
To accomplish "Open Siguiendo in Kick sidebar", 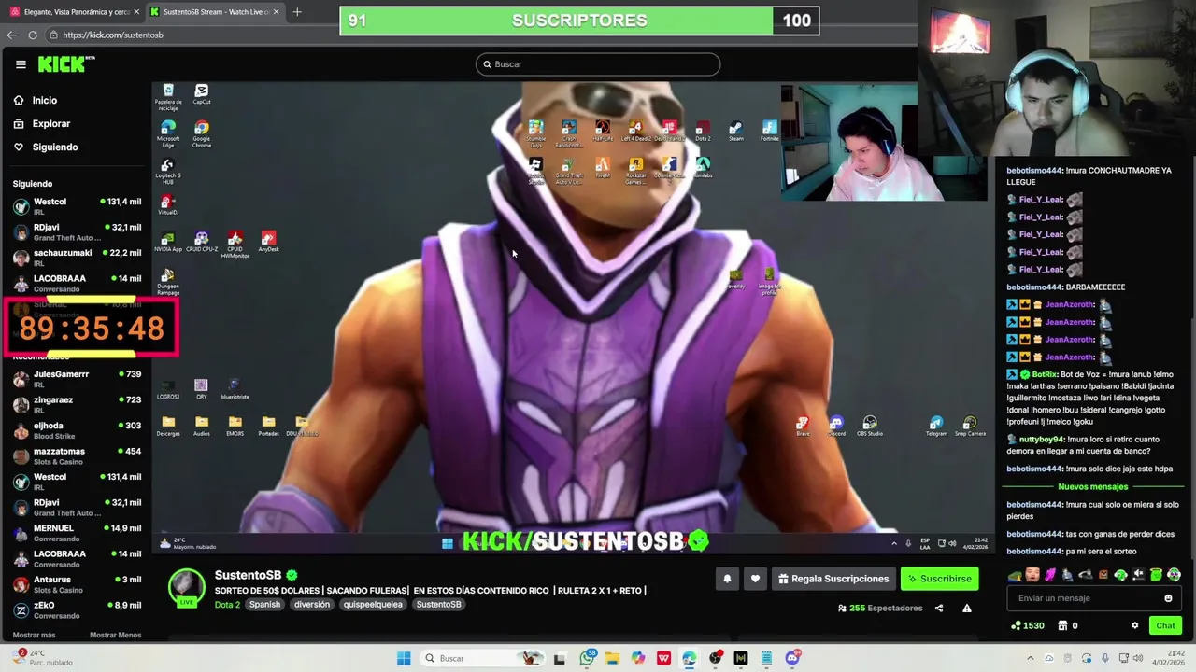I will pos(46,147).
